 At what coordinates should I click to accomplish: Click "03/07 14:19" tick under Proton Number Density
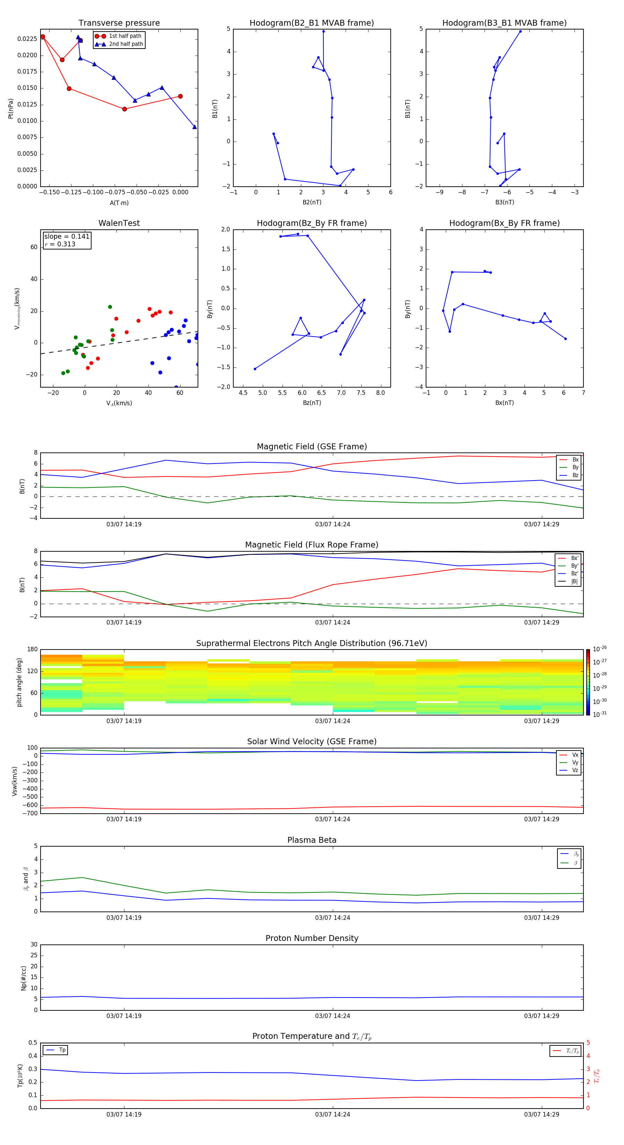click(124, 1016)
